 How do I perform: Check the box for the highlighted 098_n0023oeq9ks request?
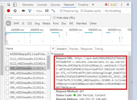7,69
